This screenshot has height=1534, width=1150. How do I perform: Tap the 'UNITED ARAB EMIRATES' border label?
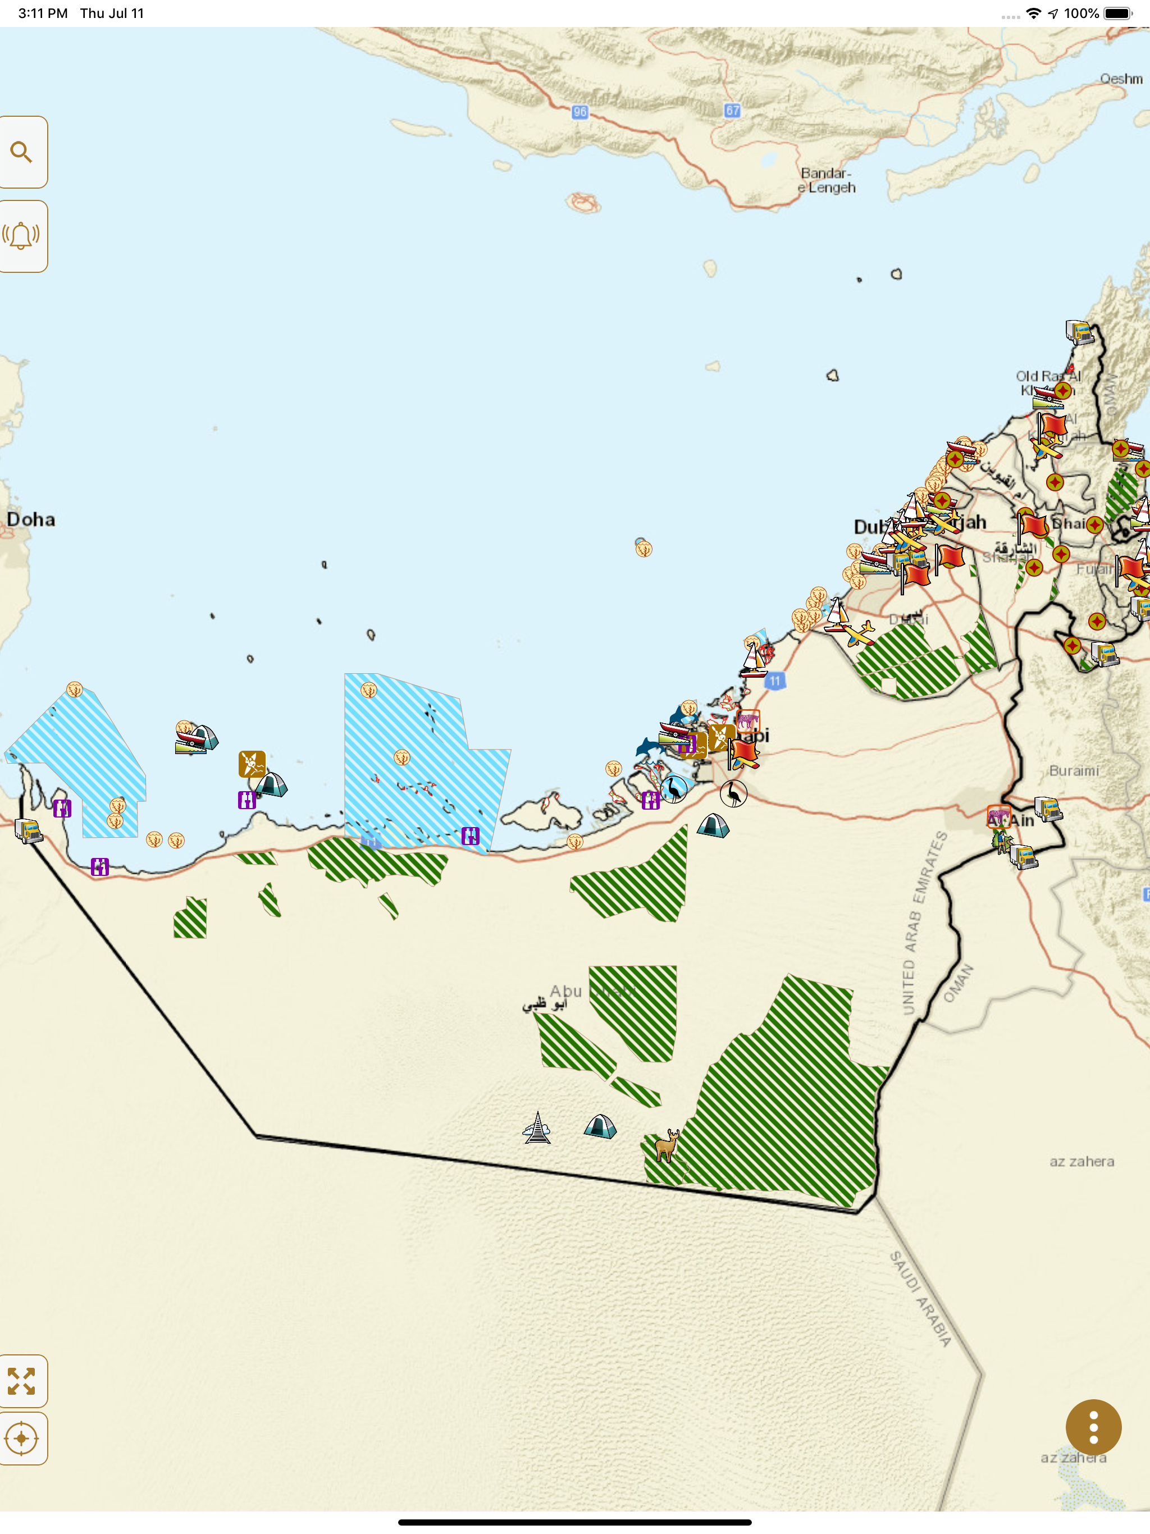tap(925, 923)
